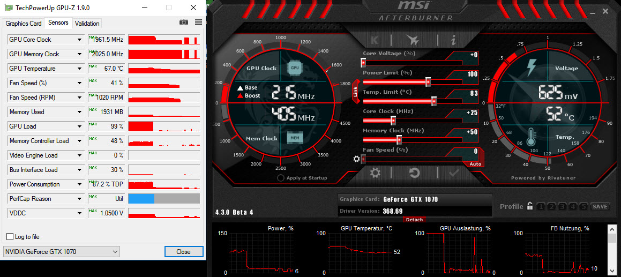Image resolution: width=621 pixels, height=277 pixels.
Task: Click the lightning bolt voltage icon
Action: click(531, 68)
